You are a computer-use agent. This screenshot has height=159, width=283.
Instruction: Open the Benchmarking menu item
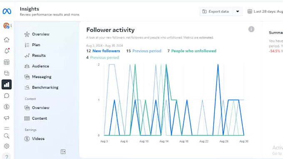41,88
